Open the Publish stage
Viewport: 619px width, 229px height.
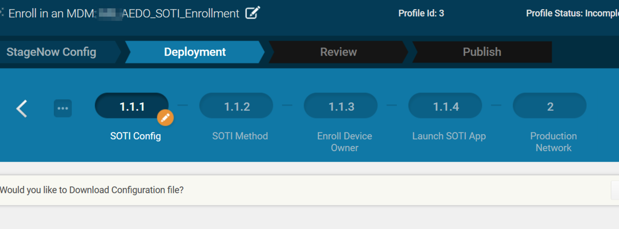point(482,52)
